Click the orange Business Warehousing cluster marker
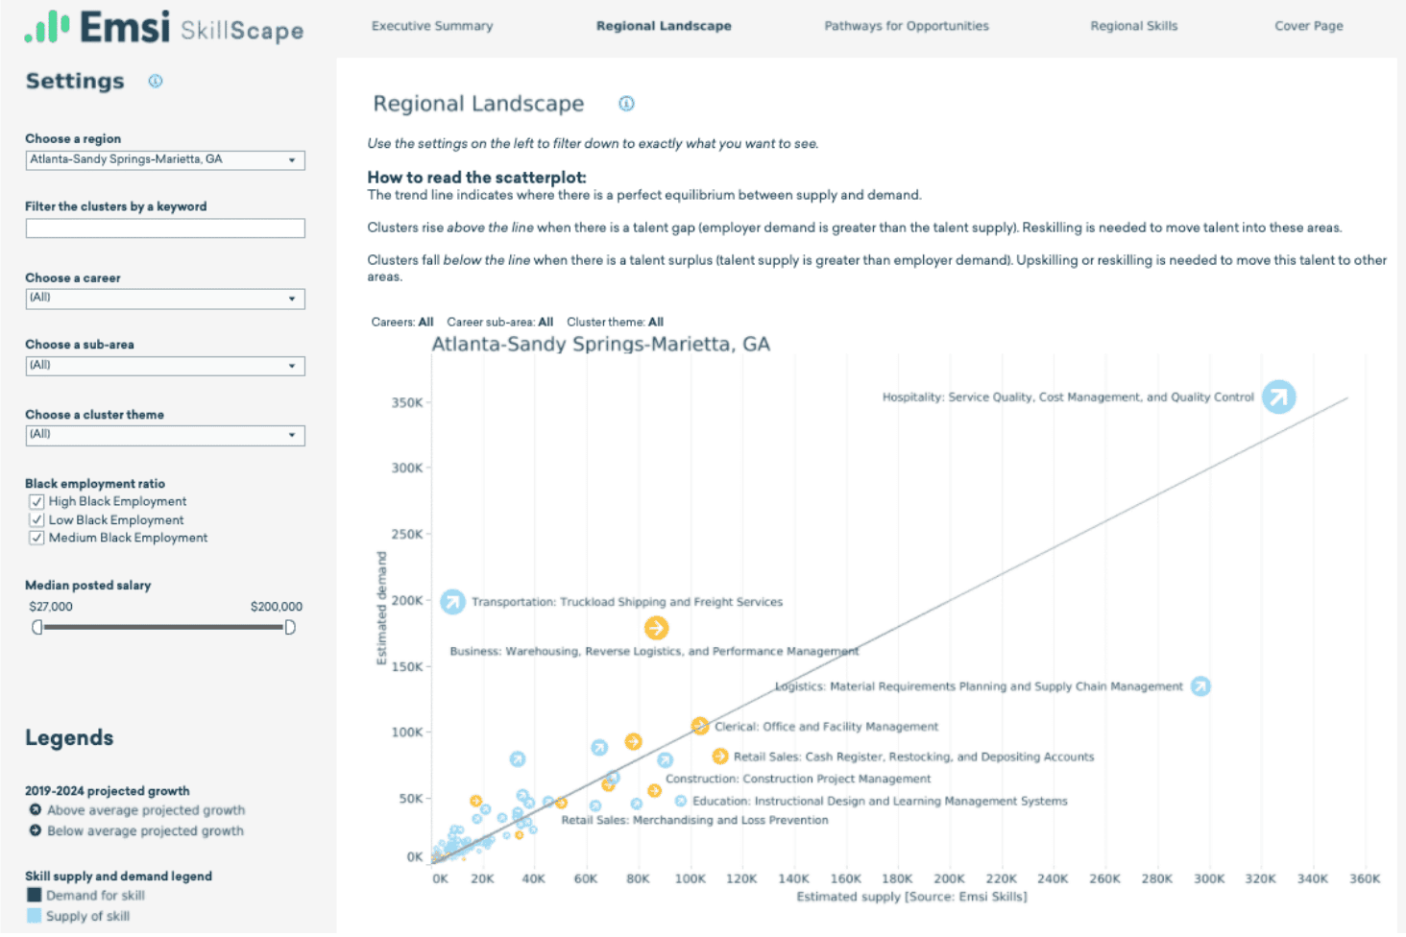The width and height of the screenshot is (1406, 937). point(656,628)
